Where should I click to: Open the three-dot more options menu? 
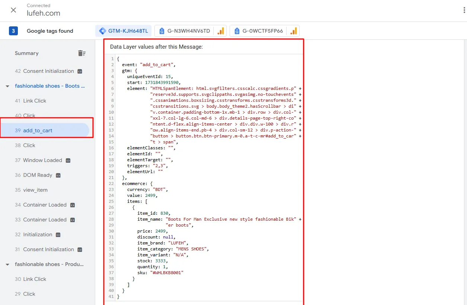pyautogui.click(x=465, y=10)
